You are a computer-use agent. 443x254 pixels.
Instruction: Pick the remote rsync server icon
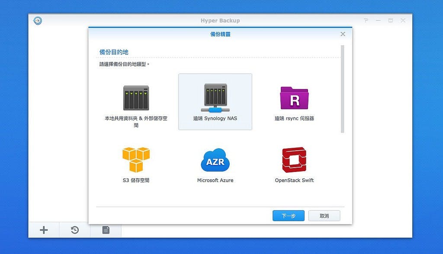[294, 98]
